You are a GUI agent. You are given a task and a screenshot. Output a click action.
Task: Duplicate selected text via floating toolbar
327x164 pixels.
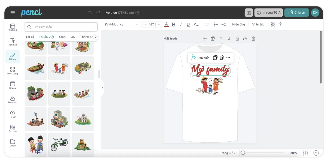pyautogui.click(x=215, y=58)
